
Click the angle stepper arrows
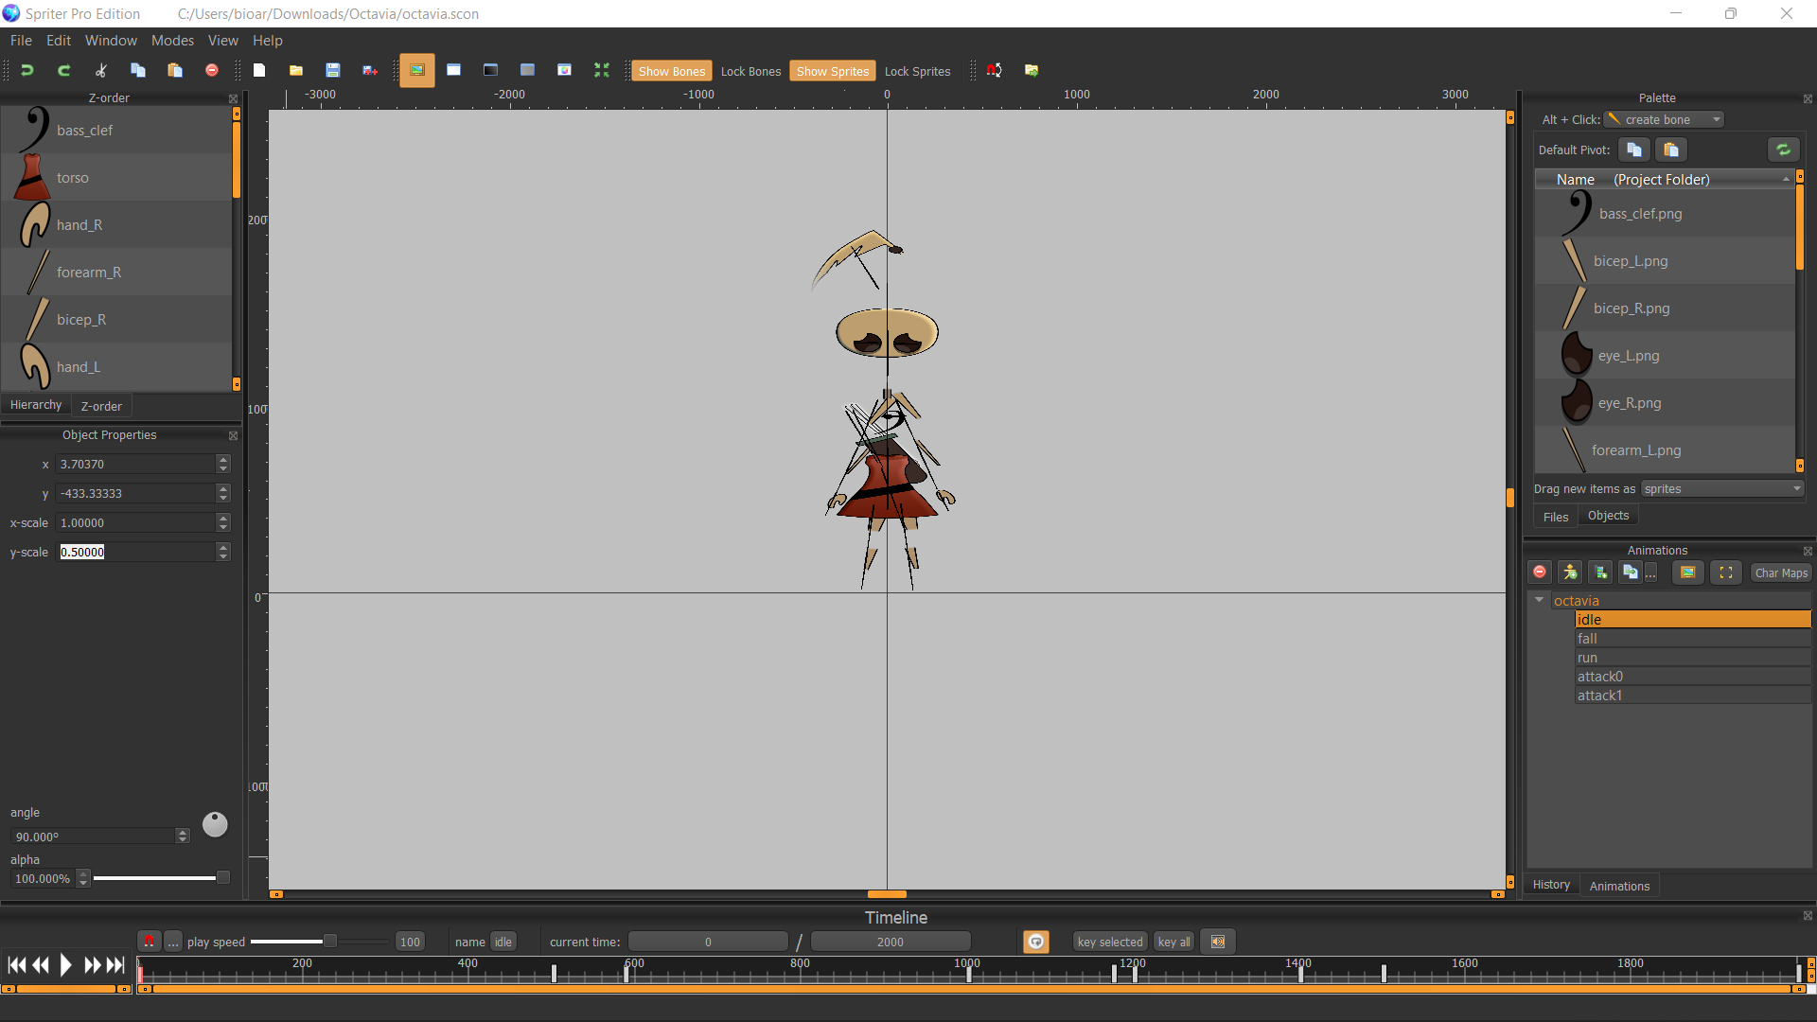(183, 837)
